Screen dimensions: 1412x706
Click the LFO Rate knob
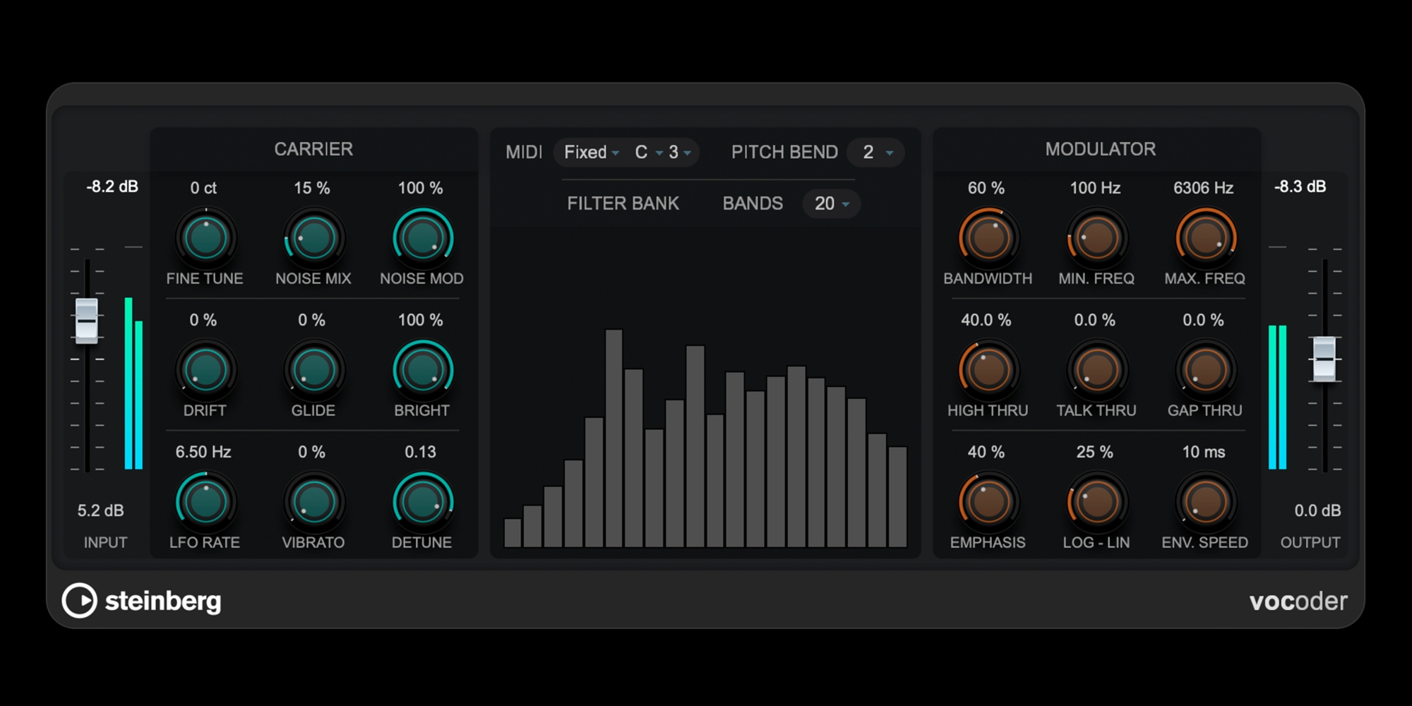(205, 502)
